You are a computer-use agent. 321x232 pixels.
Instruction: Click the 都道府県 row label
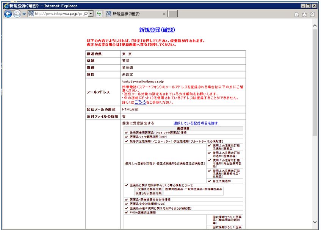(x=94, y=54)
